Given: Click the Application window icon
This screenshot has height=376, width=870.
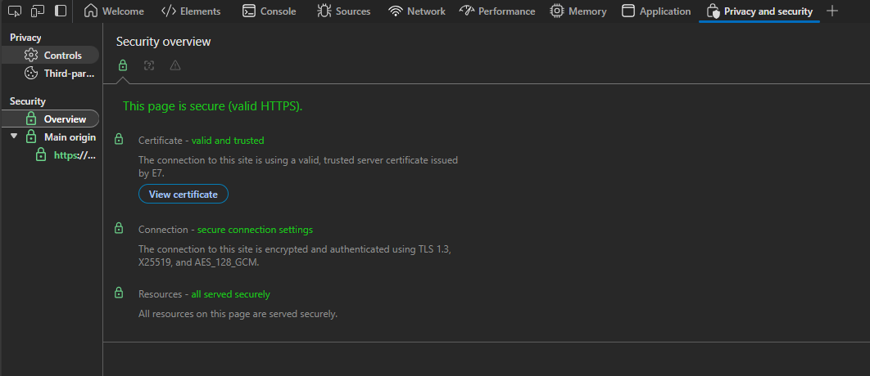Looking at the screenshot, I should (x=628, y=11).
